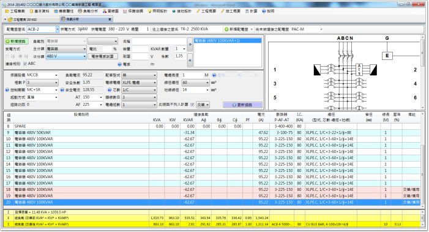Select the 1φ radio button
Viewport: 429px width, 232px height.
pyautogui.click(x=7, y=56)
